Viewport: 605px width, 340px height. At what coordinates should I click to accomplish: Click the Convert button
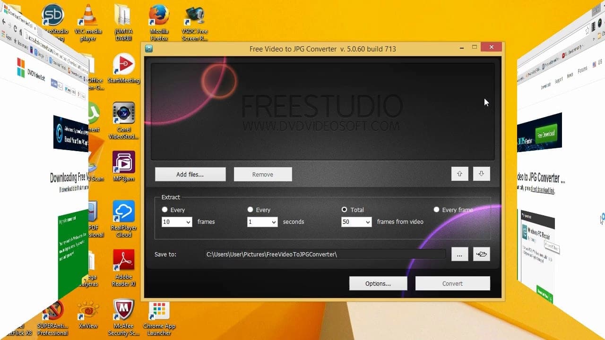point(453,283)
